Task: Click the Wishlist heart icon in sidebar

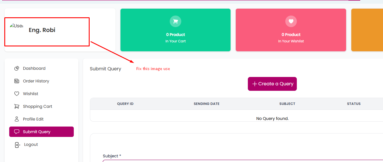Action: [x=17, y=94]
